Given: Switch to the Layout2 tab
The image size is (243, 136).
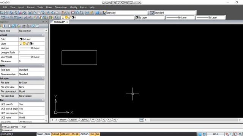Looking at the screenshot, I should pyautogui.click(x=84, y=120).
